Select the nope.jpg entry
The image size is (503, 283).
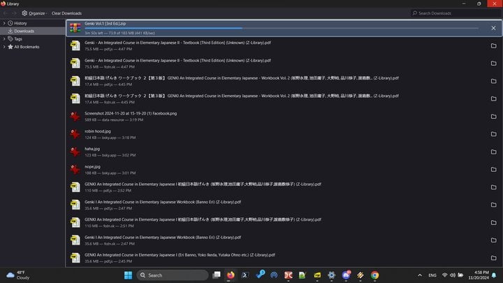click(x=284, y=169)
